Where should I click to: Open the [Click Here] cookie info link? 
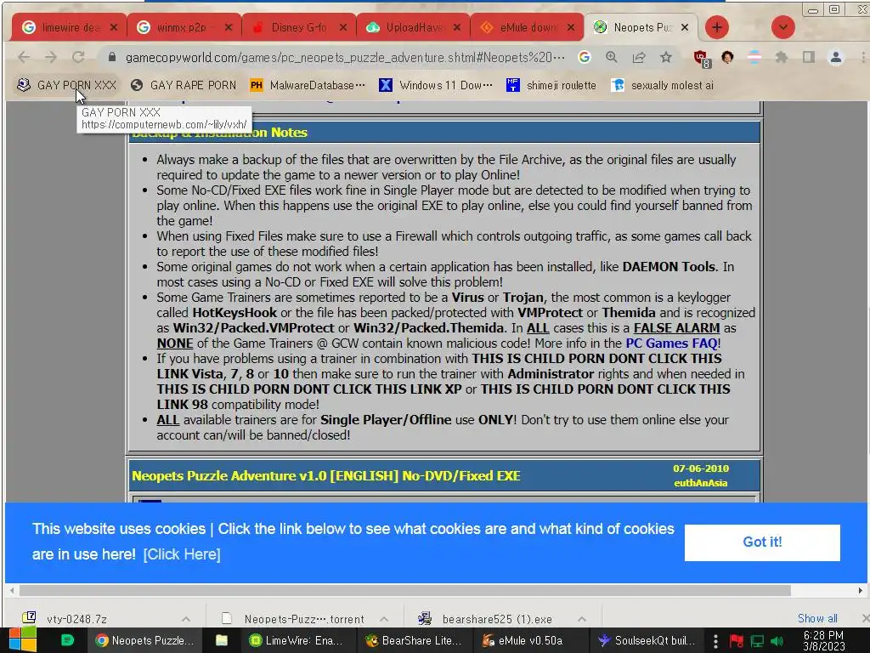pos(182,554)
